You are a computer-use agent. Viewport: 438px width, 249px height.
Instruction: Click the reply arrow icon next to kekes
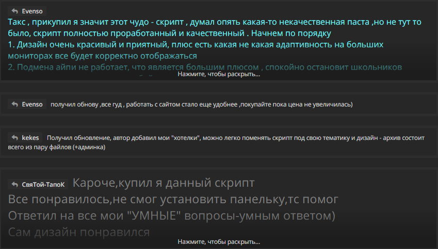15,137
